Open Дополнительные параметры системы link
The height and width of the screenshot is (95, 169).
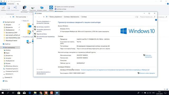click(x=45, y=37)
